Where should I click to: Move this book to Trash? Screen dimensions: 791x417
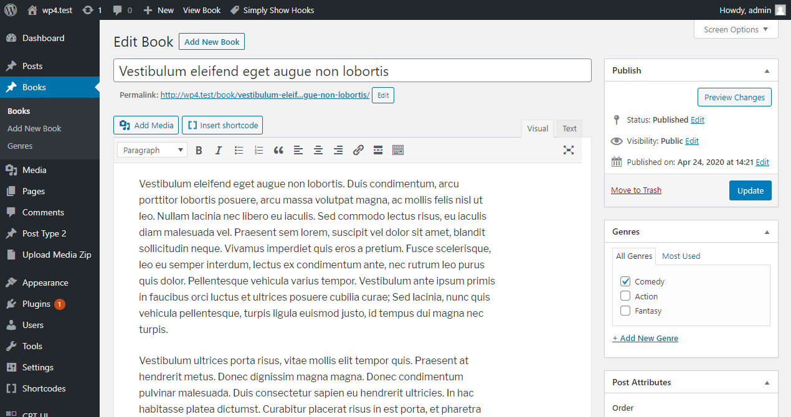[x=636, y=190]
